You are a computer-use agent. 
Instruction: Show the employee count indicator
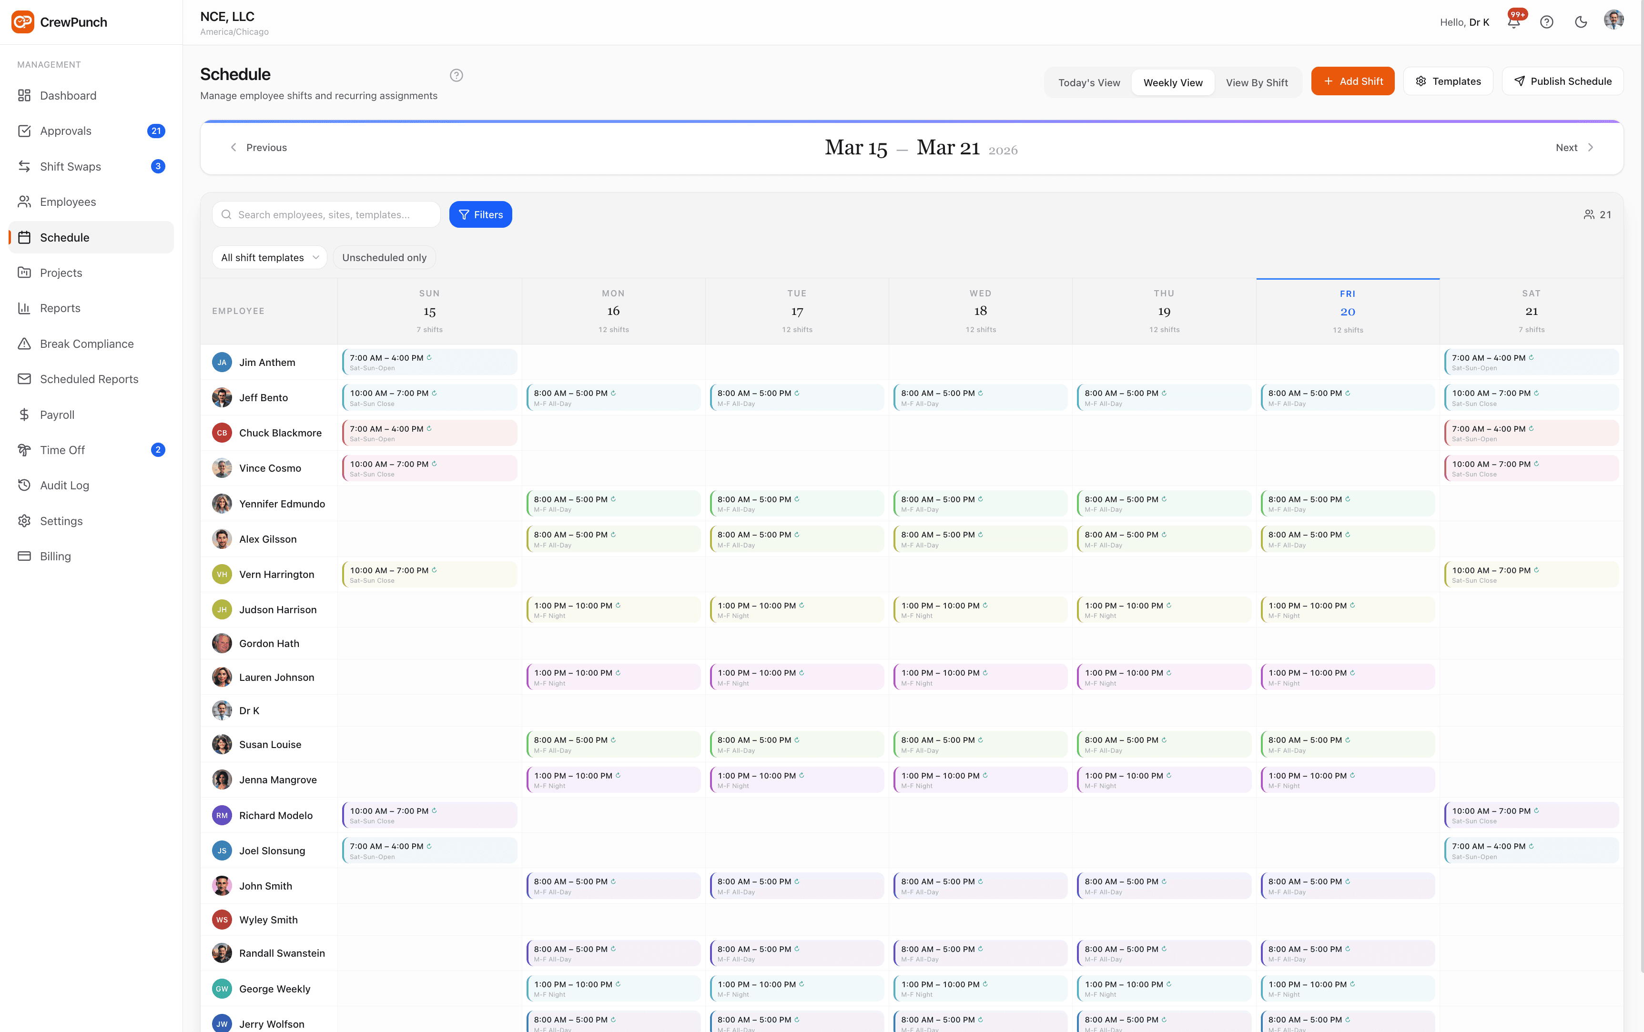tap(1598, 213)
